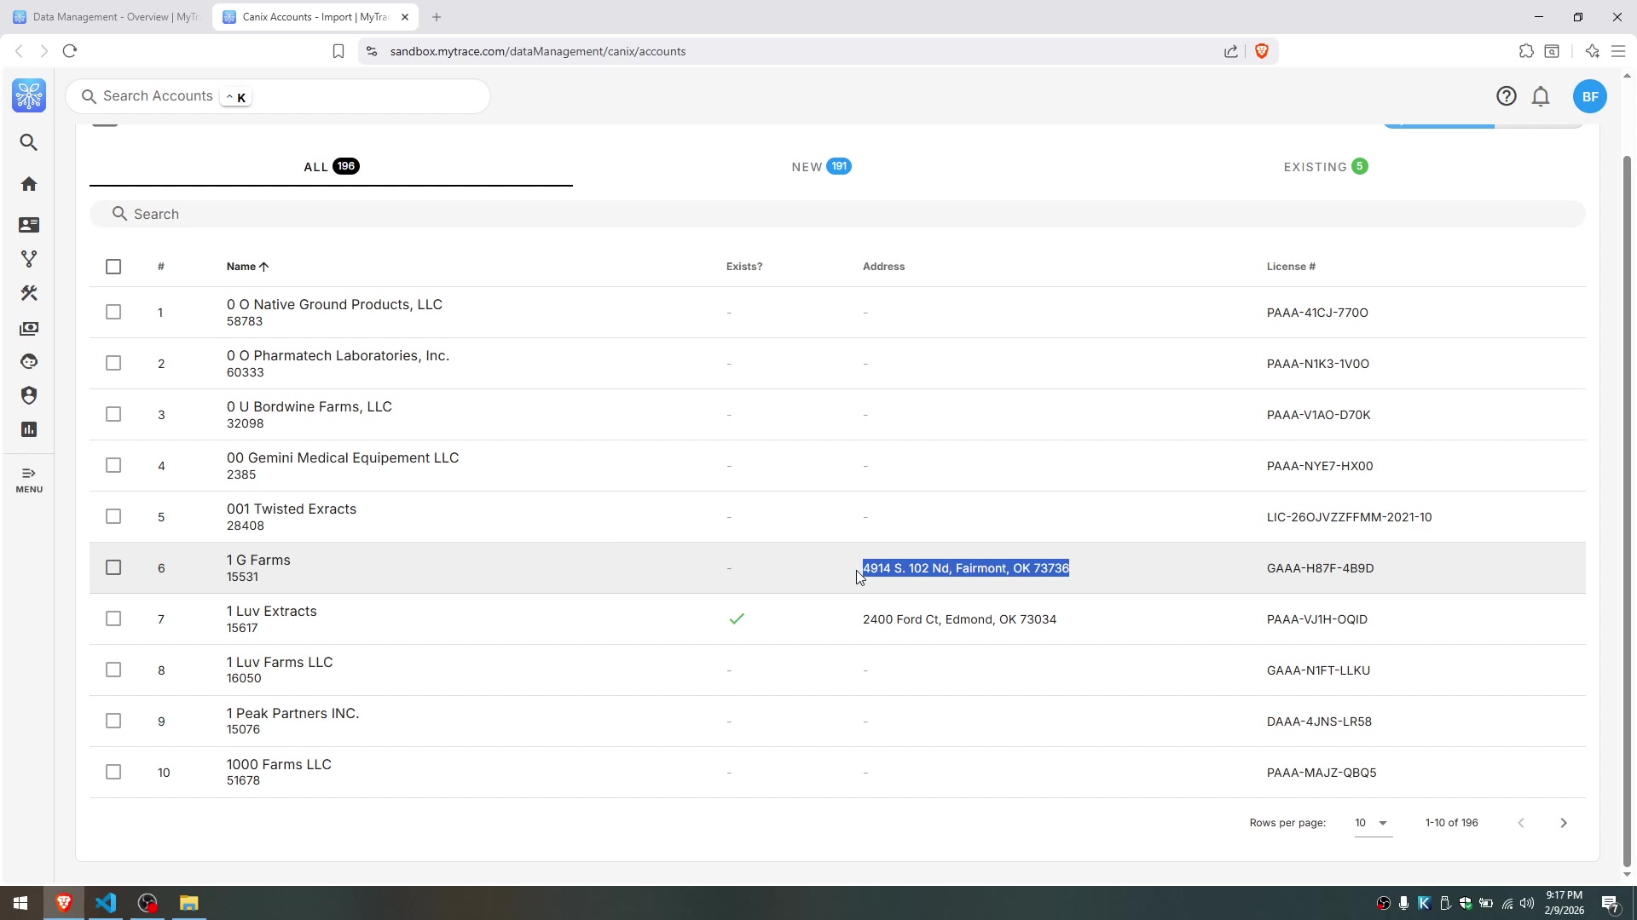Open the help question mark icon
This screenshot has width=1637, height=920.
click(x=1507, y=96)
